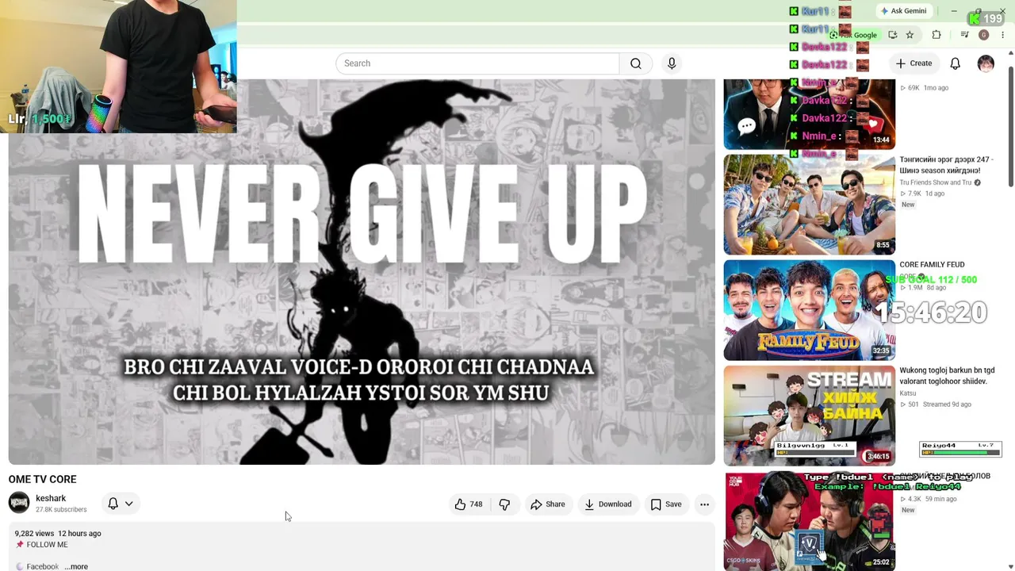This screenshot has height=571, width=1015.
Task: Click the "OME TV CORE" video title
Action: 43,479
